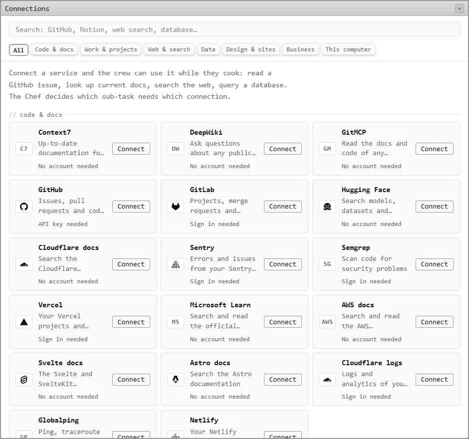Click the GitMCP card title
The width and height of the screenshot is (469, 439).
point(354,132)
